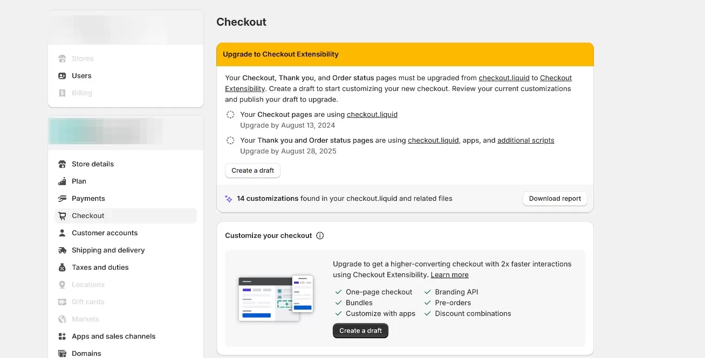The image size is (705, 358).
Task: Click the Locations pin icon
Action: (x=62, y=285)
